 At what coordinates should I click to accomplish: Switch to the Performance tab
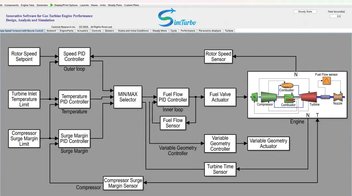pos(188,31)
